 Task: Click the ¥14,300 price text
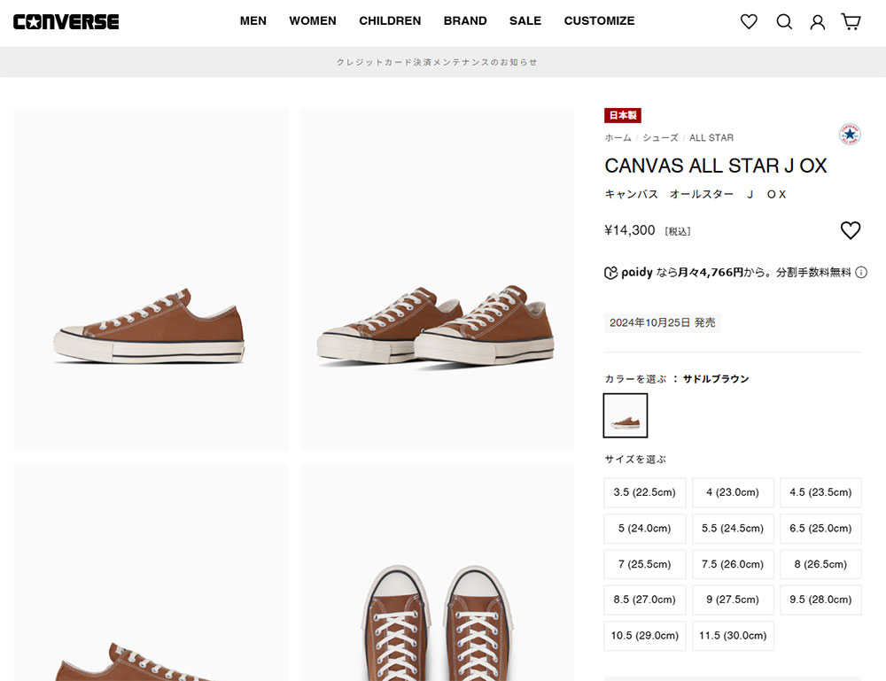629,230
